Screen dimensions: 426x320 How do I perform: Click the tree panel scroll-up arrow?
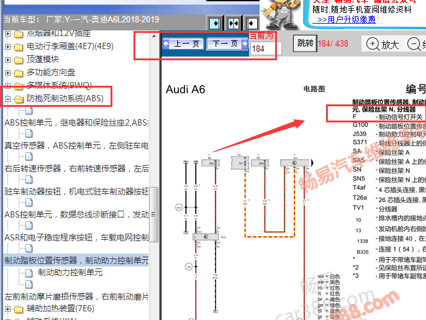tap(154, 36)
